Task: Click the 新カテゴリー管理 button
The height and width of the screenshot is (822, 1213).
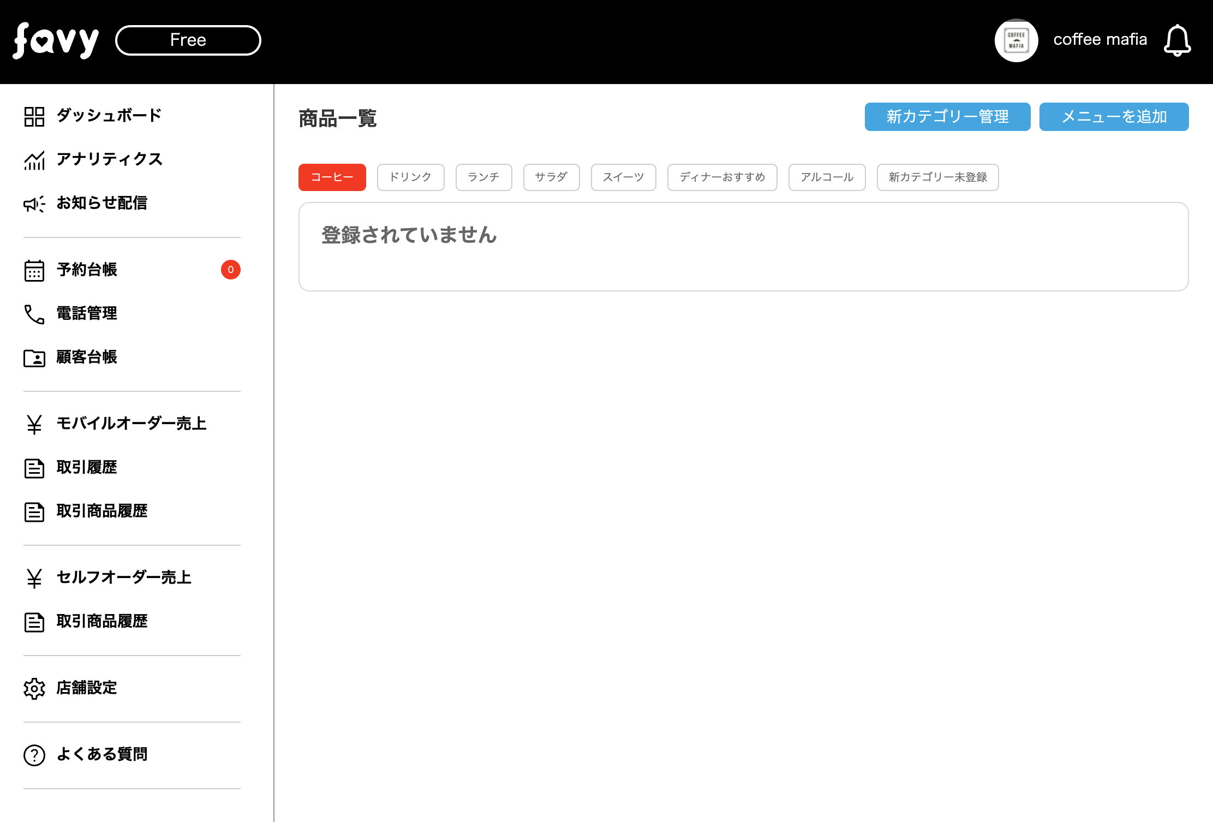Action: pos(947,117)
